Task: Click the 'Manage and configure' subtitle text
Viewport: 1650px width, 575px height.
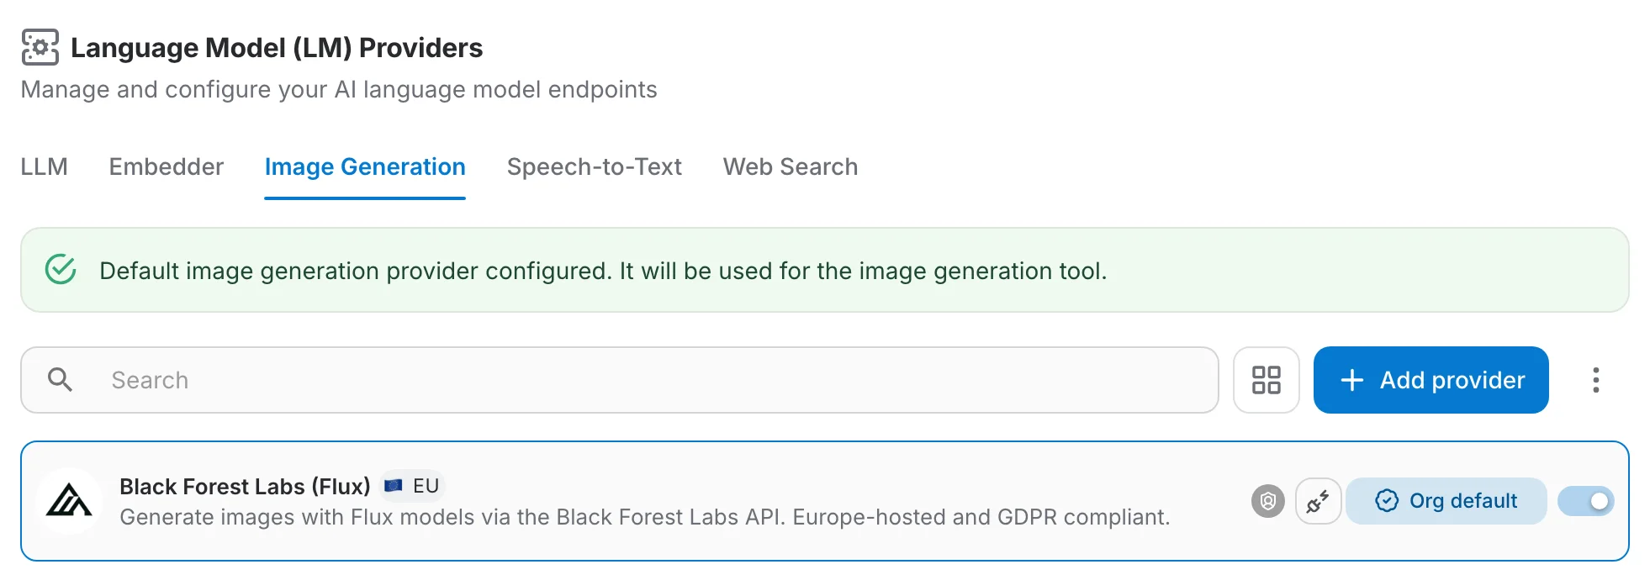Action: click(x=339, y=90)
